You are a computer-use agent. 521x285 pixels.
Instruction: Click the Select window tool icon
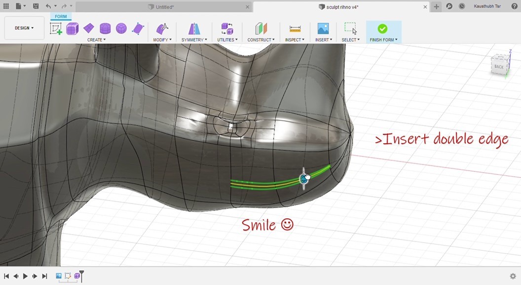[350, 29]
